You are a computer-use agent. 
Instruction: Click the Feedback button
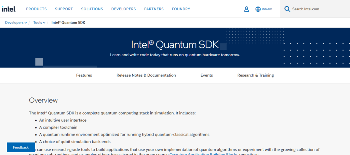click(x=21, y=148)
